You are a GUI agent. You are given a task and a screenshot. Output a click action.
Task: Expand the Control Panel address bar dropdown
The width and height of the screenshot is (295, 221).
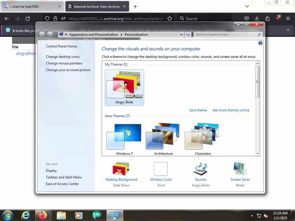tap(181, 35)
